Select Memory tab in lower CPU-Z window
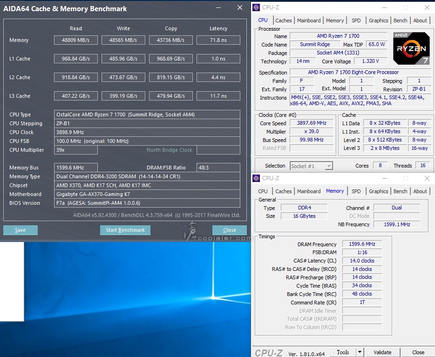 335,191
